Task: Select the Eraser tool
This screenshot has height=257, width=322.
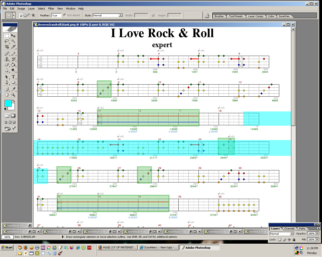Action: [7, 65]
